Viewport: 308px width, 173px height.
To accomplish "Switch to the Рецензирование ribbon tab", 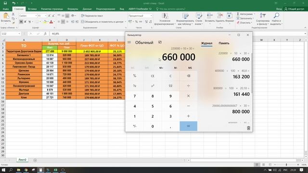I will pyautogui.click(x=105, y=9).
